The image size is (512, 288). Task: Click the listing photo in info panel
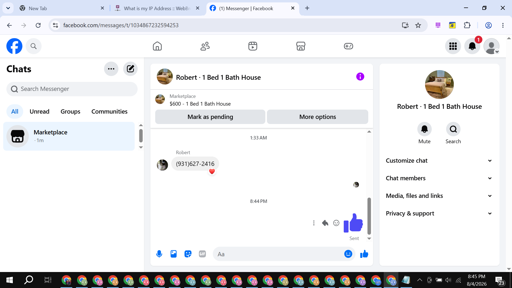pos(439,85)
